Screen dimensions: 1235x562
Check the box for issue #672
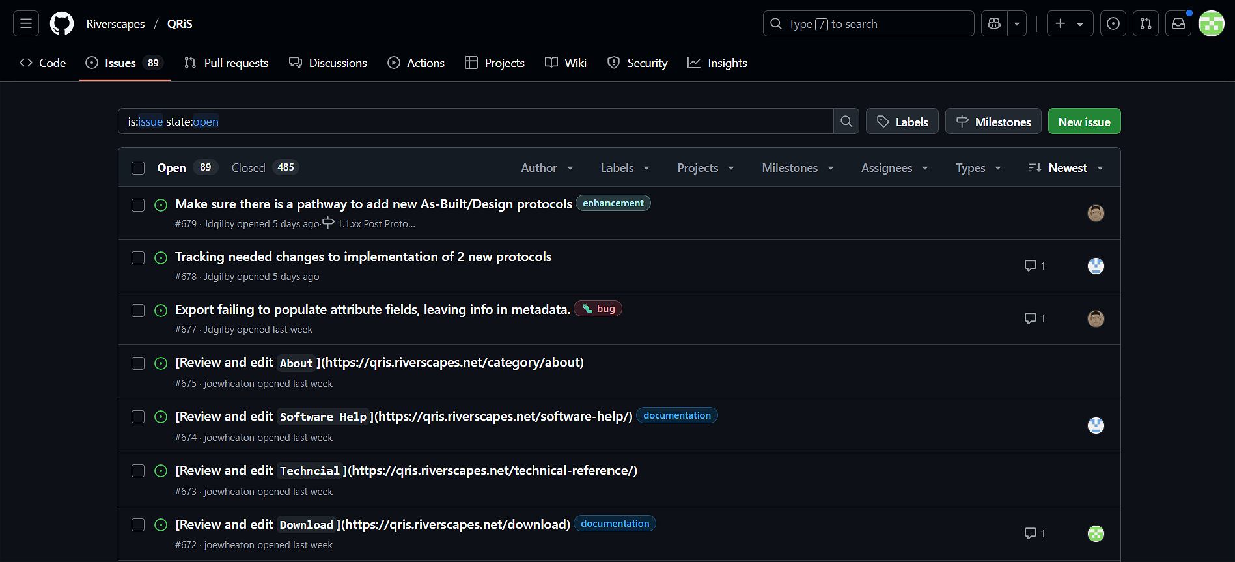(x=138, y=525)
